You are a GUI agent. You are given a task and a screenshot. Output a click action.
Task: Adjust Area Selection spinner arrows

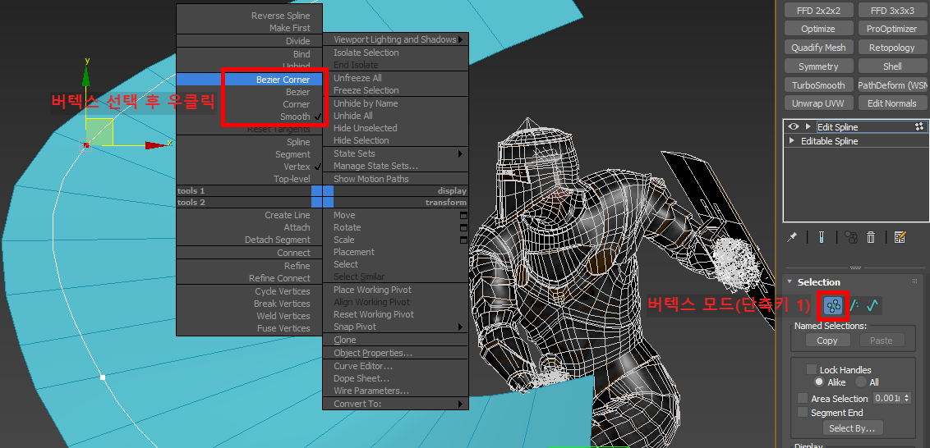point(905,398)
